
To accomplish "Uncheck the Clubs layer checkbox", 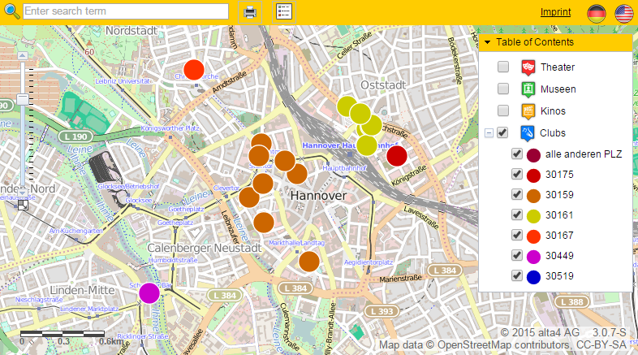I will [502, 132].
